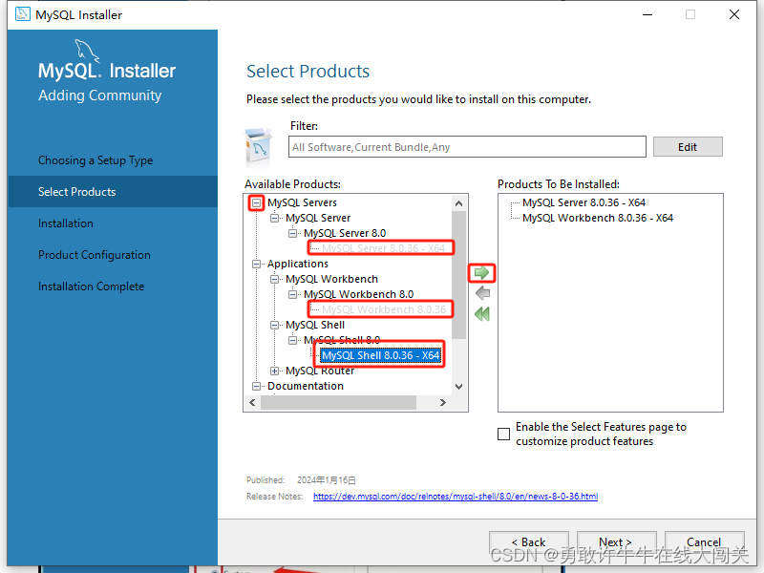Click the Back button
The width and height of the screenshot is (764, 573).
click(x=529, y=541)
